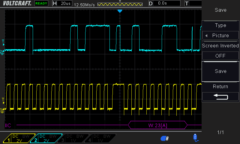Click the blue B status icon

click(x=165, y=138)
